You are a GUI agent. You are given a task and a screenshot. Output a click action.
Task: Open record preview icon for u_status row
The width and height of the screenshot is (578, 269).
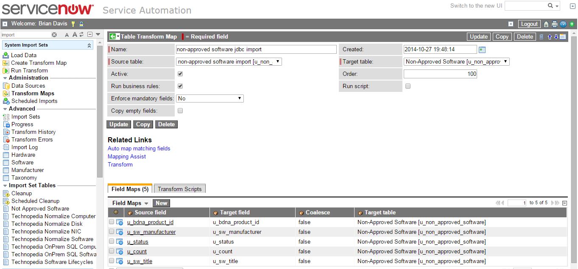point(120,242)
